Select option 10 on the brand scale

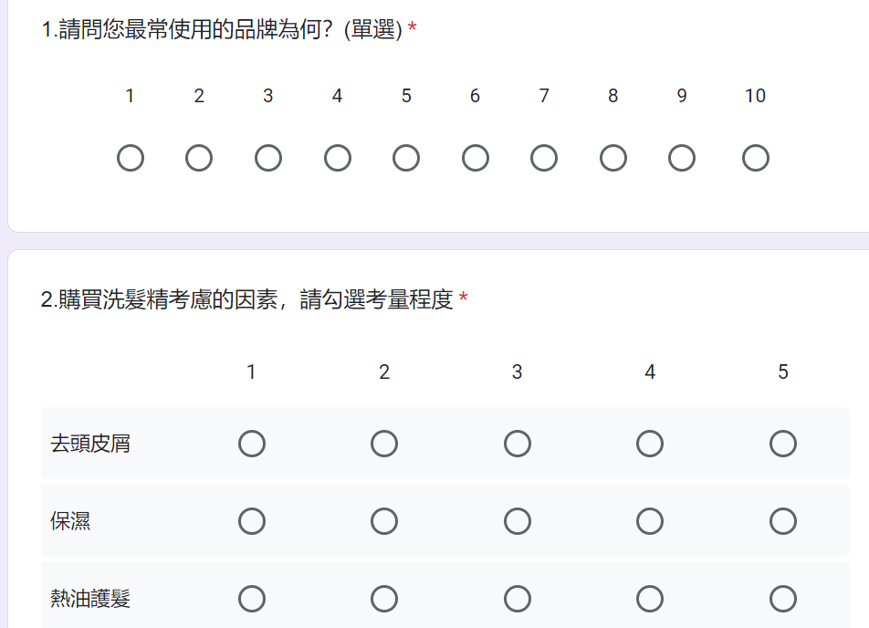click(755, 159)
